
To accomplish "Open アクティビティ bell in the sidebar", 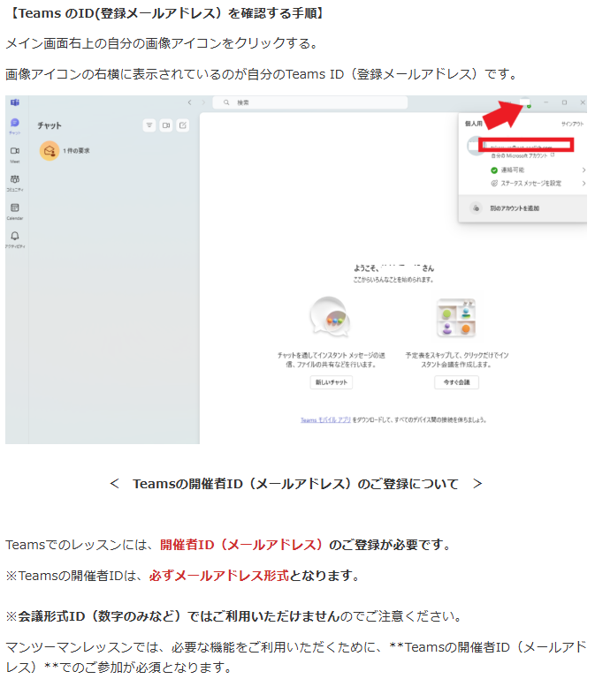I will coord(15,239).
